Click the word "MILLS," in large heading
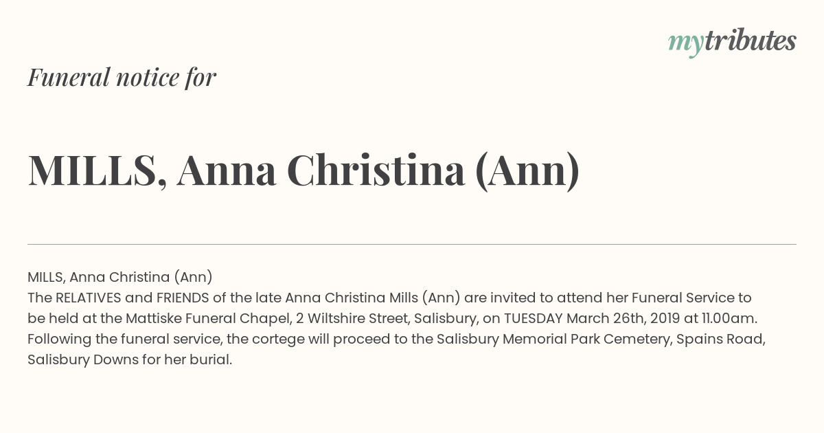This screenshot has width=824, height=433. coord(97,170)
